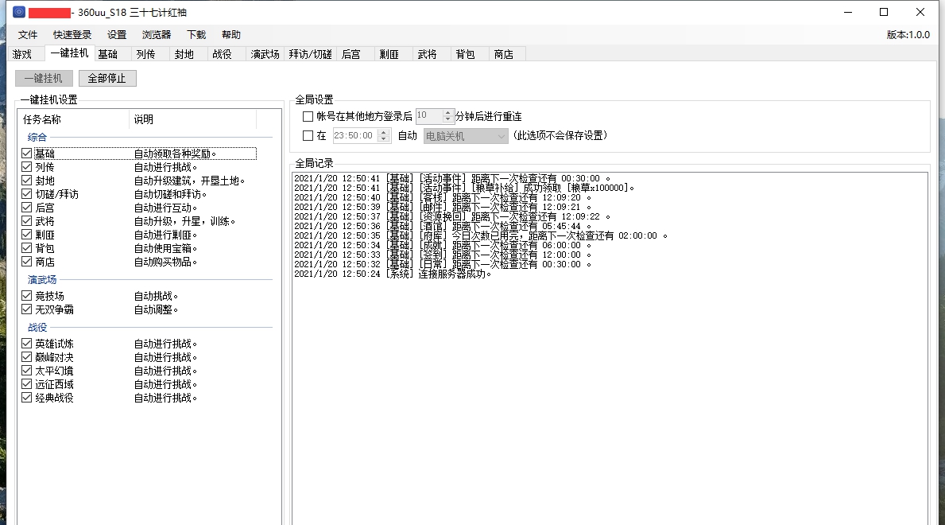Open the 设置 menu
Viewport: 945px width, 525px height.
[115, 34]
